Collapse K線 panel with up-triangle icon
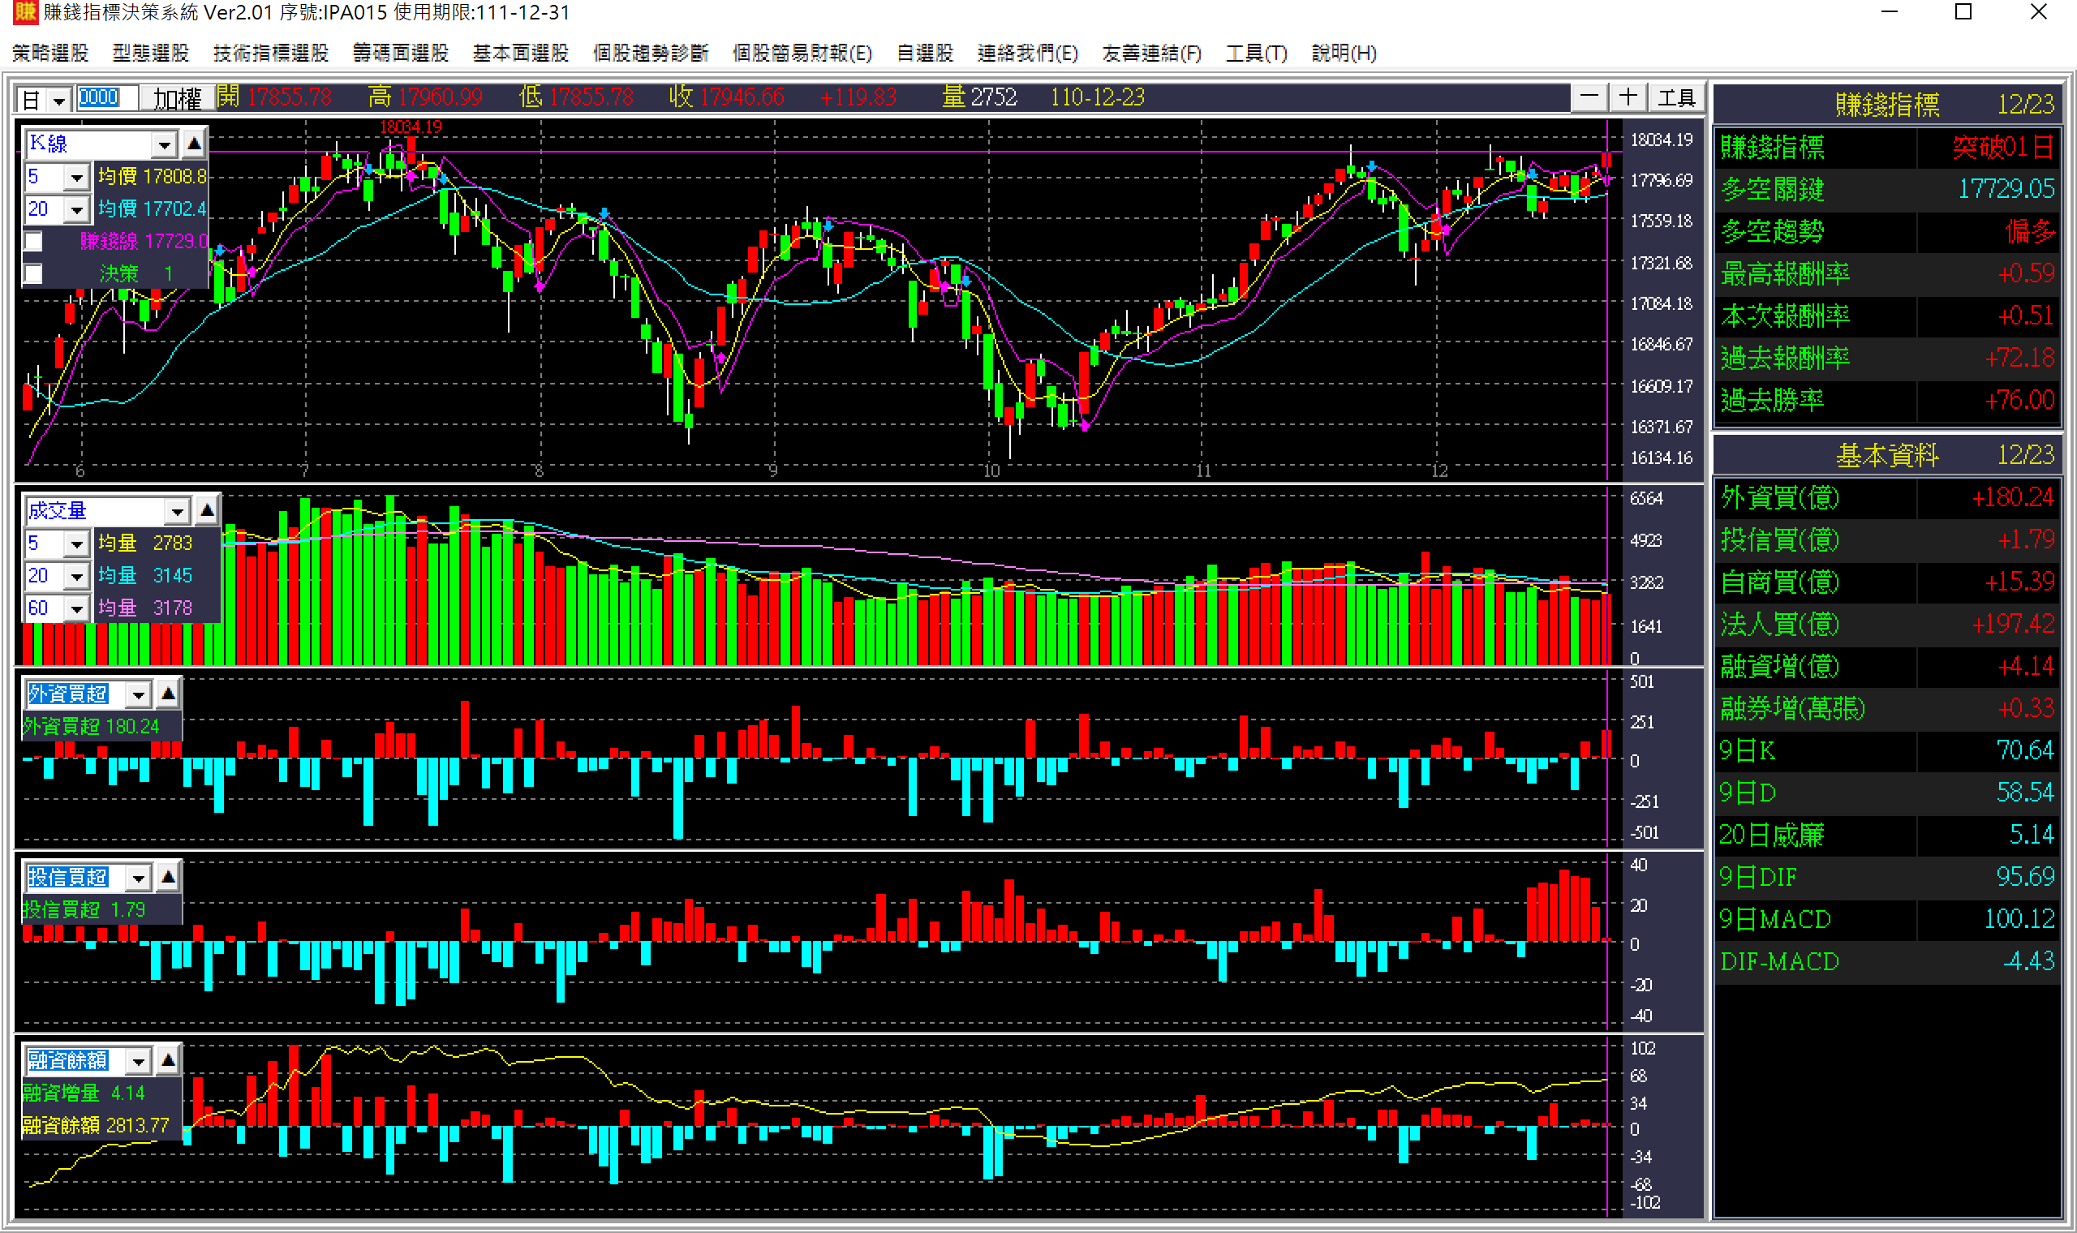 (x=194, y=144)
